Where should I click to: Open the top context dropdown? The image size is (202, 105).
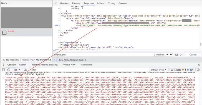point(17,70)
